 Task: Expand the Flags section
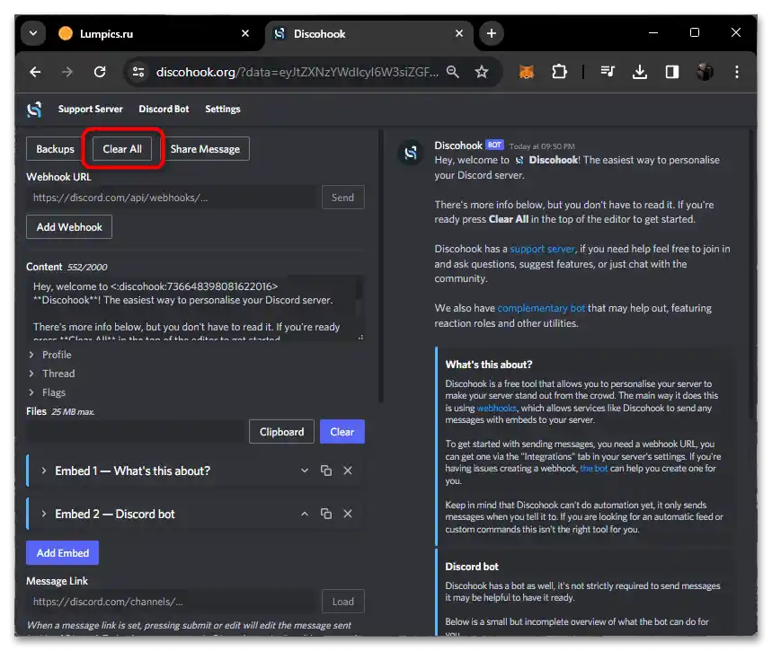point(49,392)
